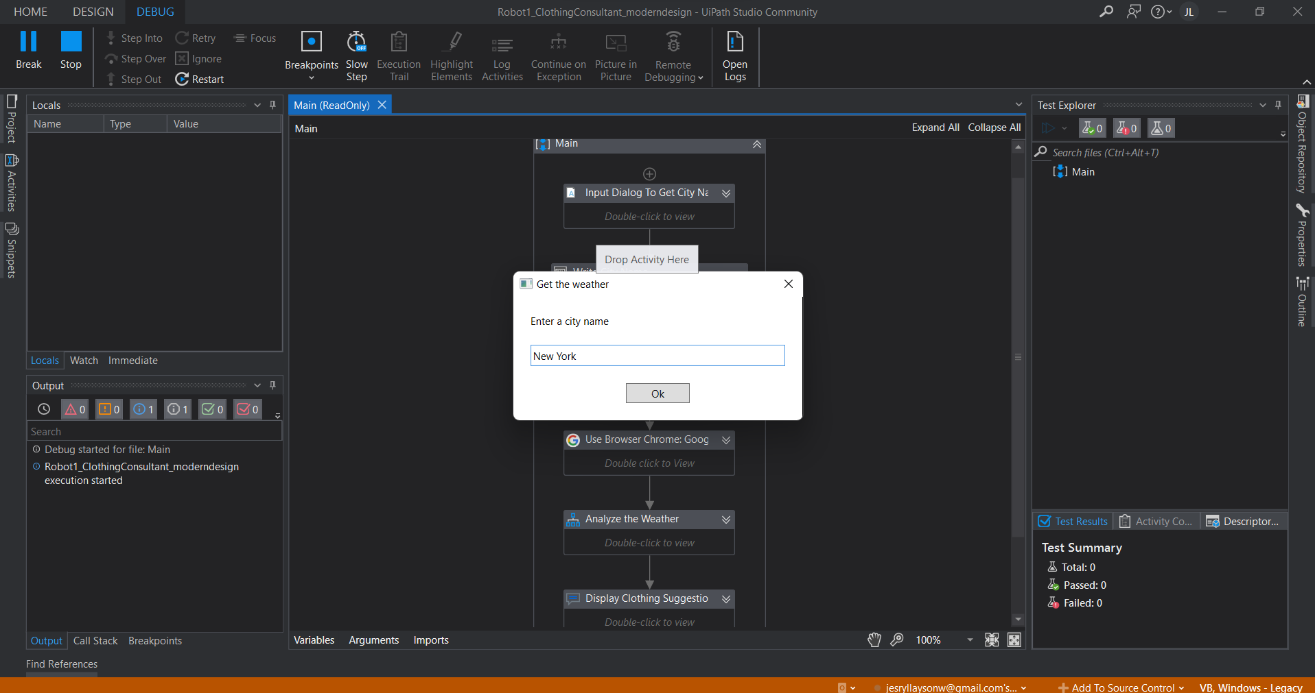Screen dimensions: 1315x693
Task: Pin the Output panel
Action: [272, 385]
